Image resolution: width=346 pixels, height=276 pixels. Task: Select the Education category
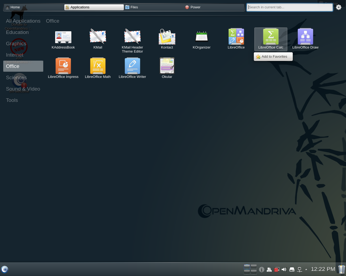(x=23, y=32)
